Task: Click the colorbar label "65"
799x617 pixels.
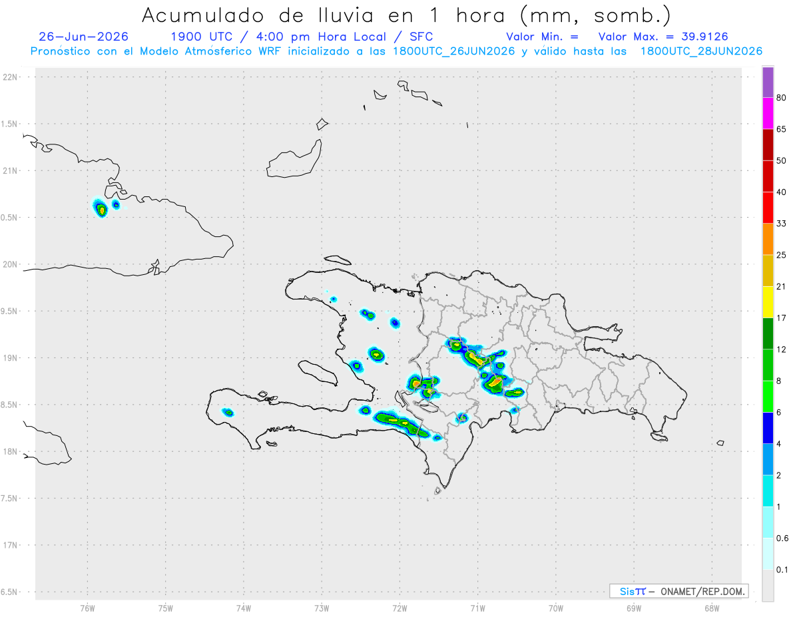Action: 782,129
